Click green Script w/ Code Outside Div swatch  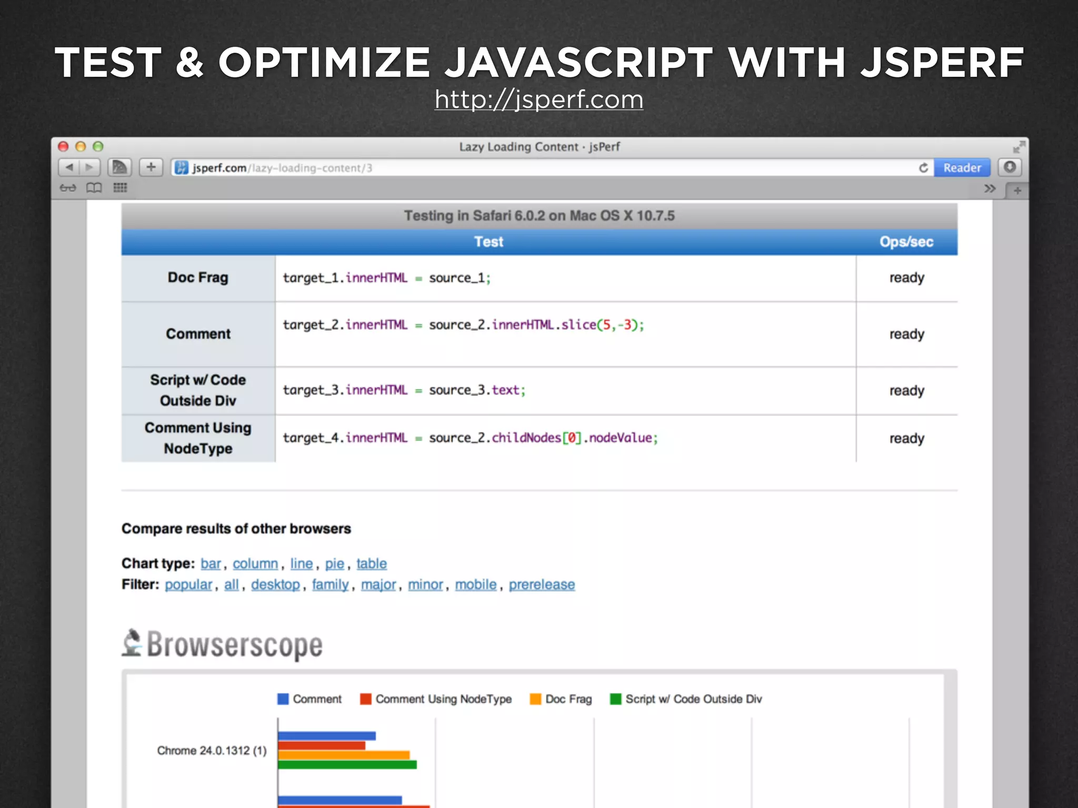click(615, 699)
